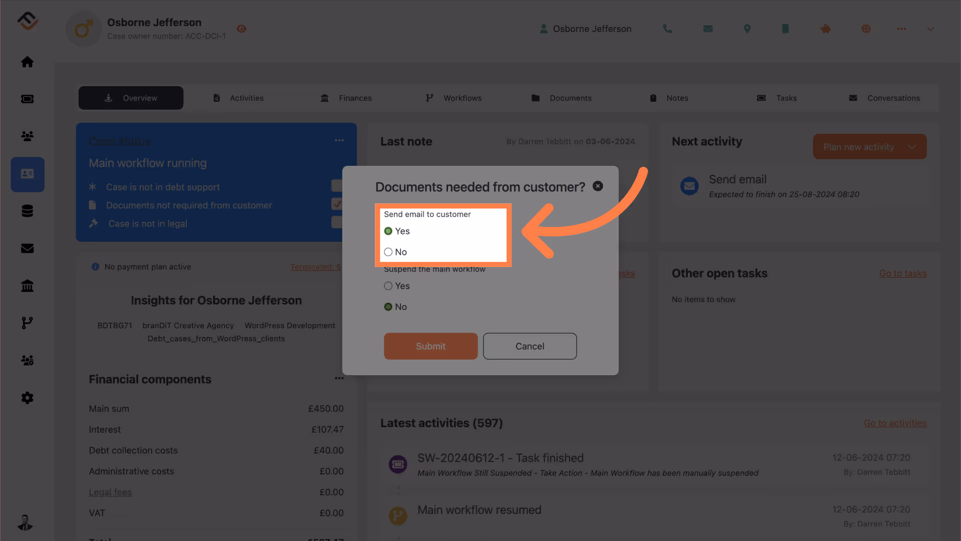The height and width of the screenshot is (541, 961).
Task: Click the envelope icon in left sidebar
Action: (28, 248)
